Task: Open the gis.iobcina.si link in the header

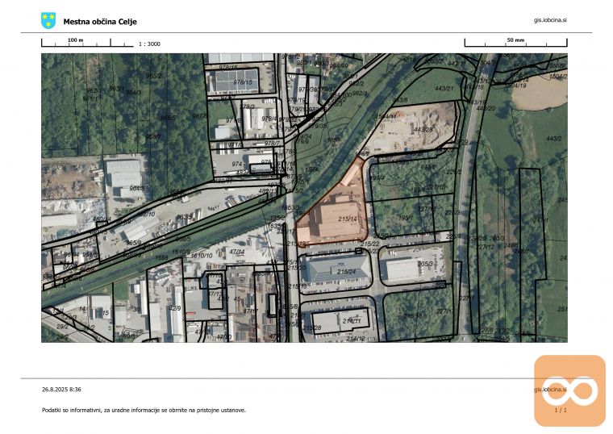Action: pyautogui.click(x=550, y=20)
